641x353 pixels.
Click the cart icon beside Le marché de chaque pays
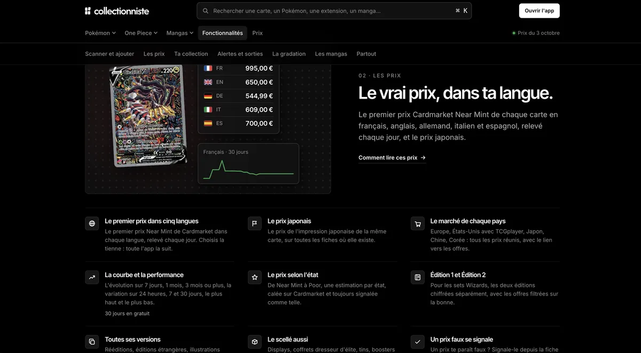[x=418, y=223]
